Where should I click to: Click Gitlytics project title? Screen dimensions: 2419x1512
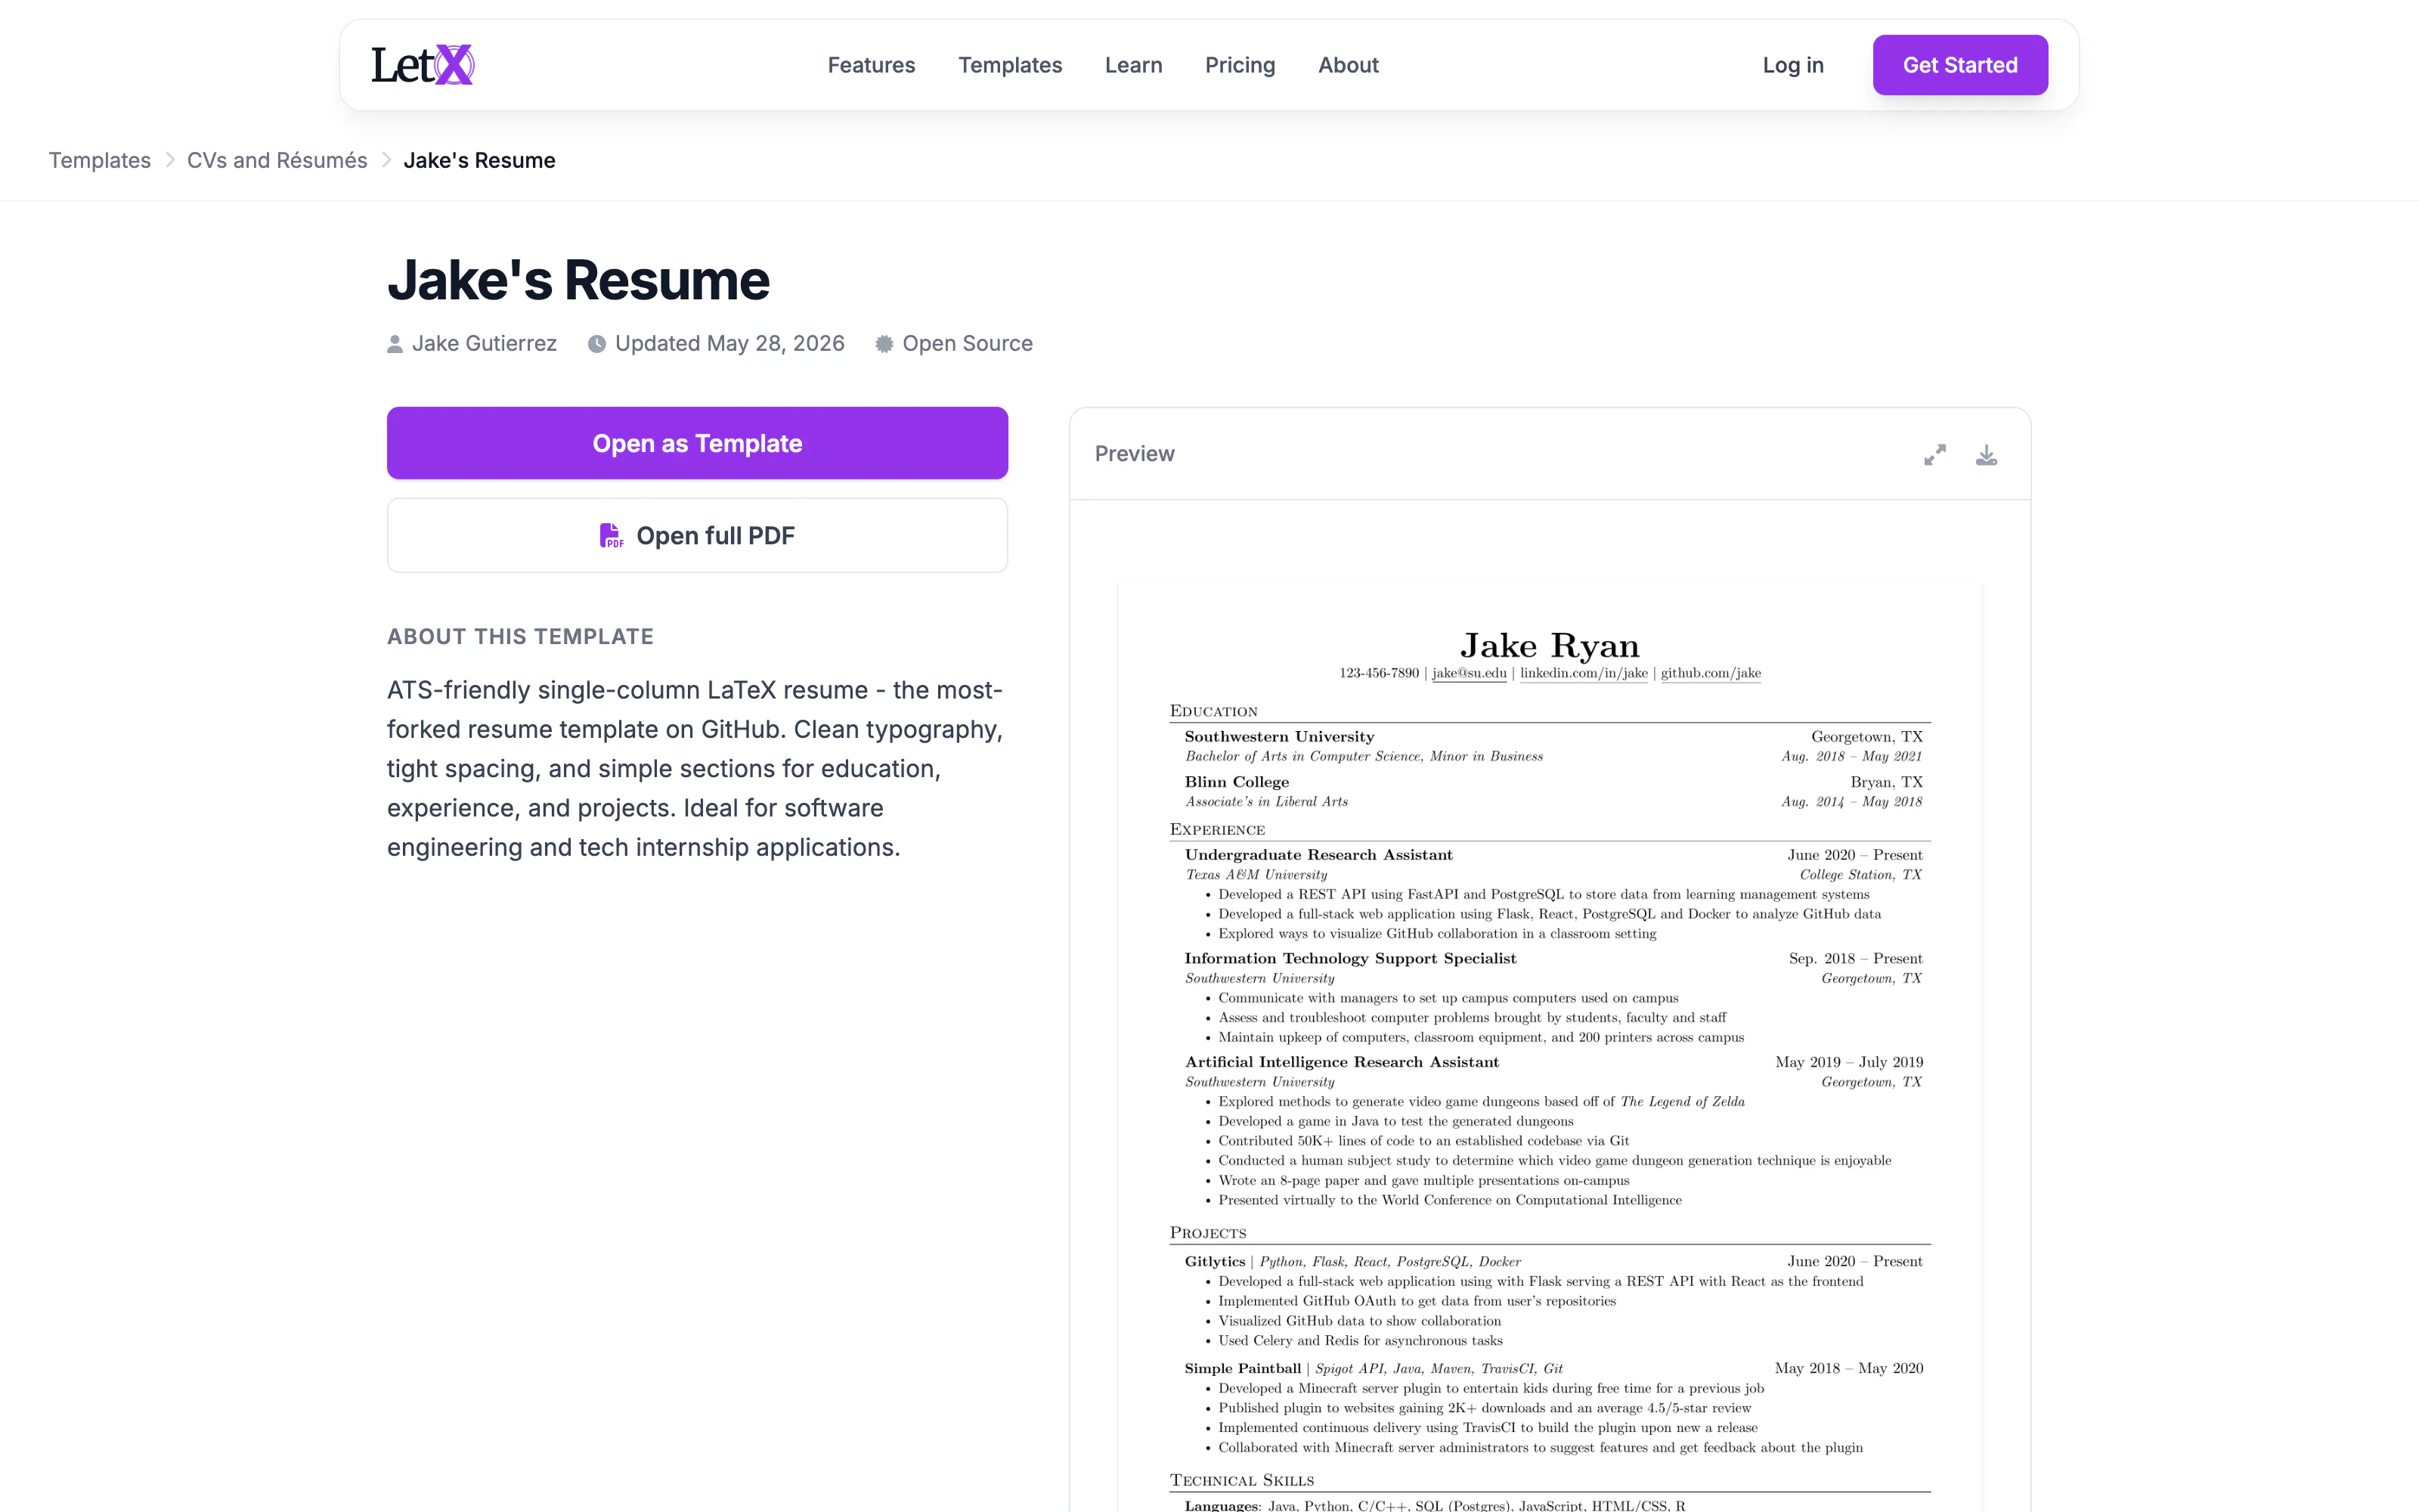coord(1215,1262)
